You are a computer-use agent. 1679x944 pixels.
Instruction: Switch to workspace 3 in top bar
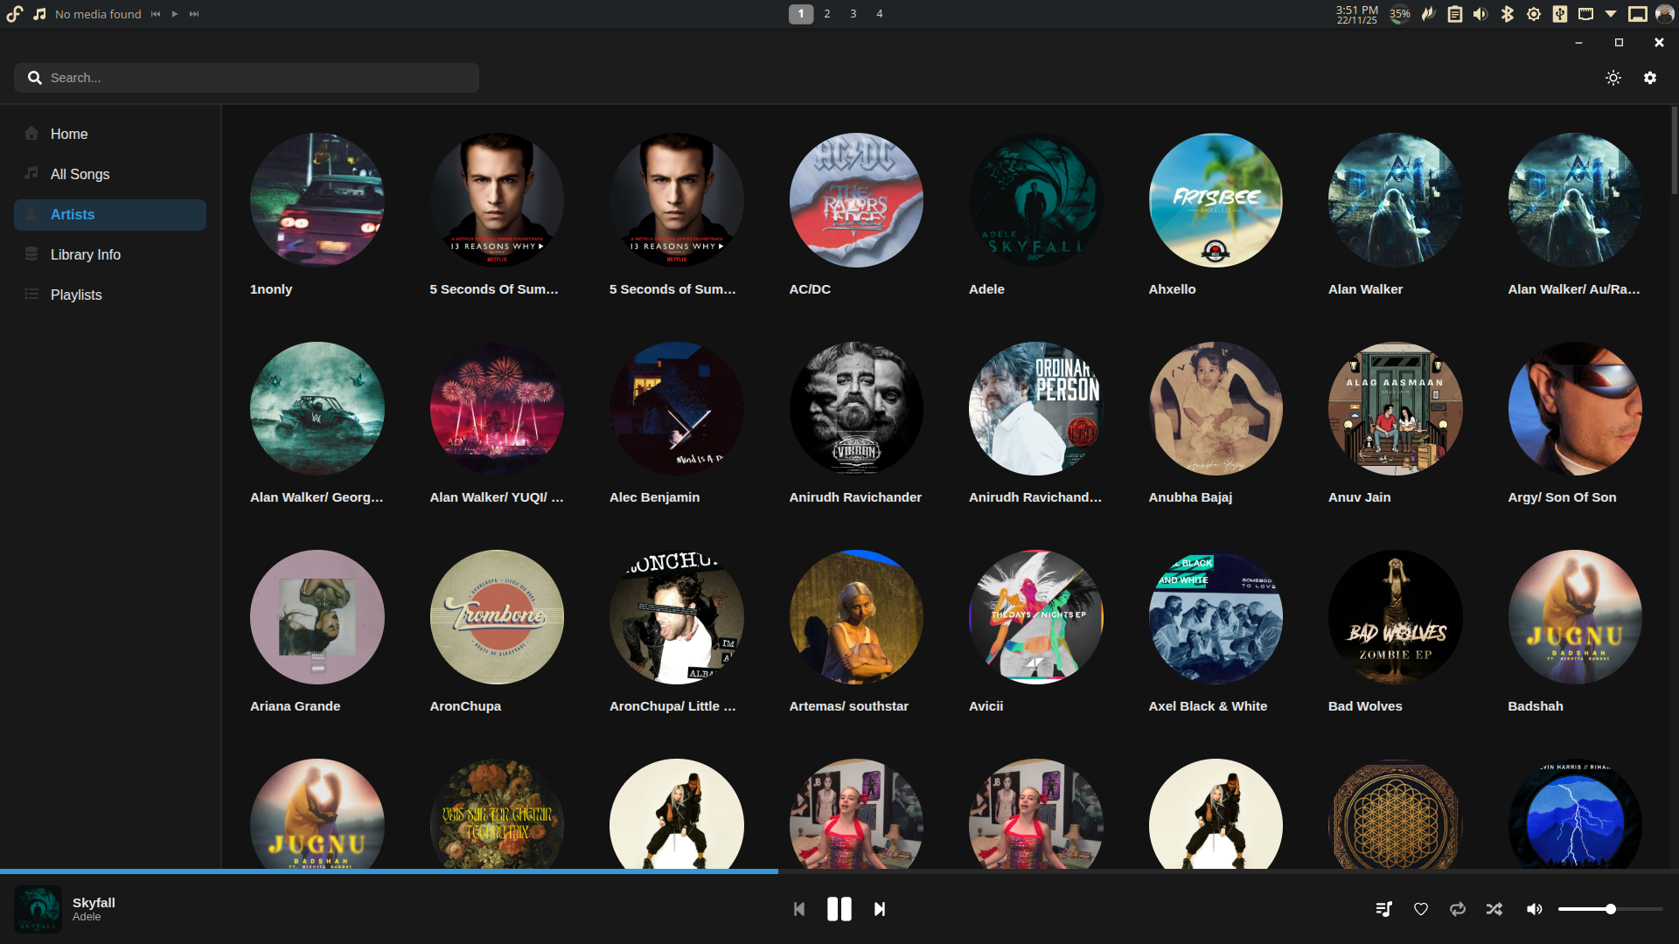coord(853,14)
